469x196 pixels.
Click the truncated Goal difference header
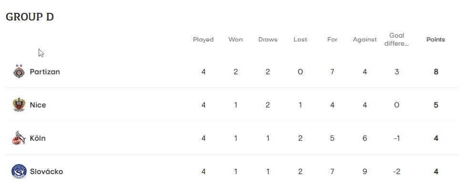click(397, 40)
